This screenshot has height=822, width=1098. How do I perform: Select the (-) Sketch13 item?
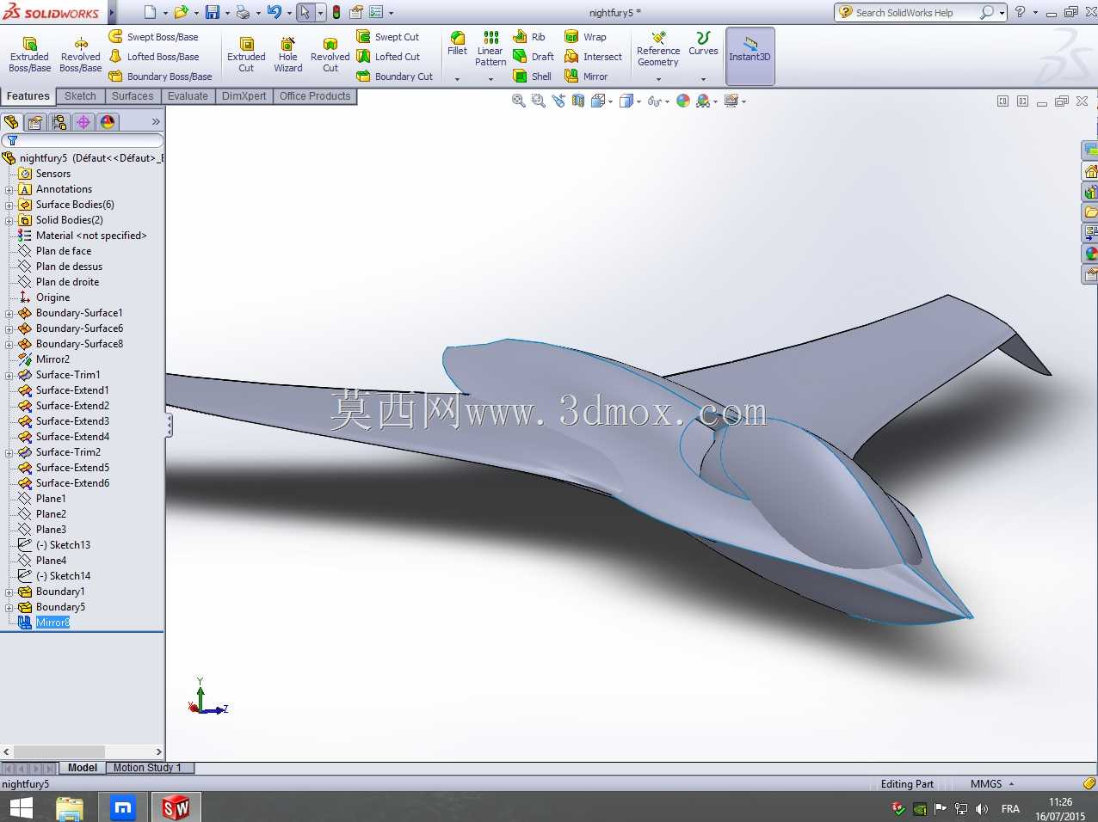[x=63, y=545]
